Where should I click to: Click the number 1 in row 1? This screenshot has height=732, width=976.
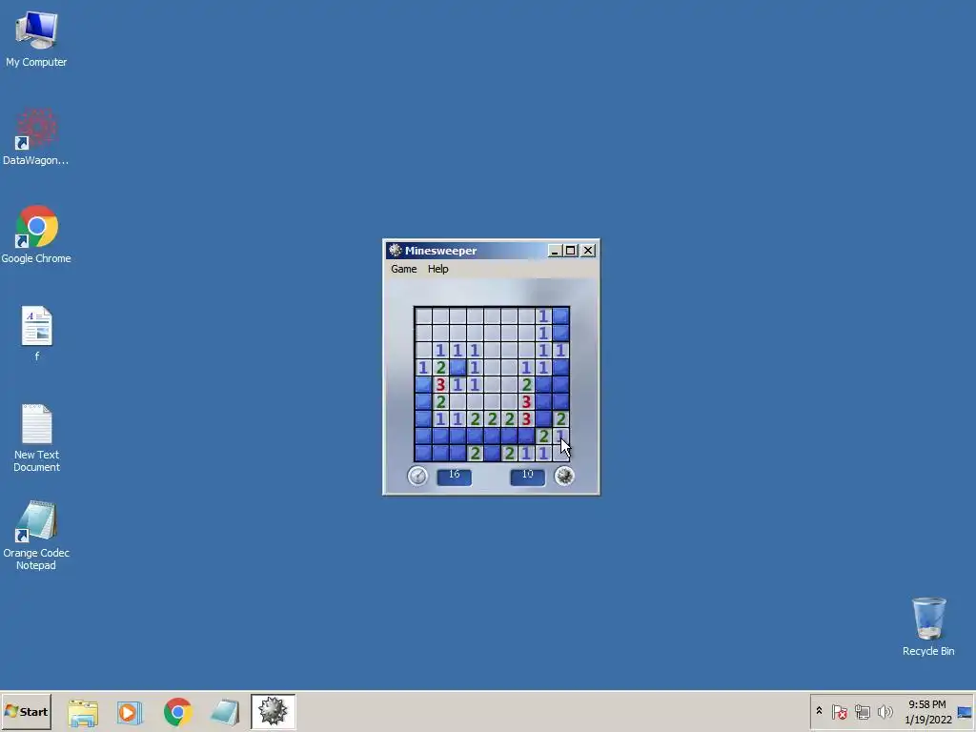click(544, 315)
